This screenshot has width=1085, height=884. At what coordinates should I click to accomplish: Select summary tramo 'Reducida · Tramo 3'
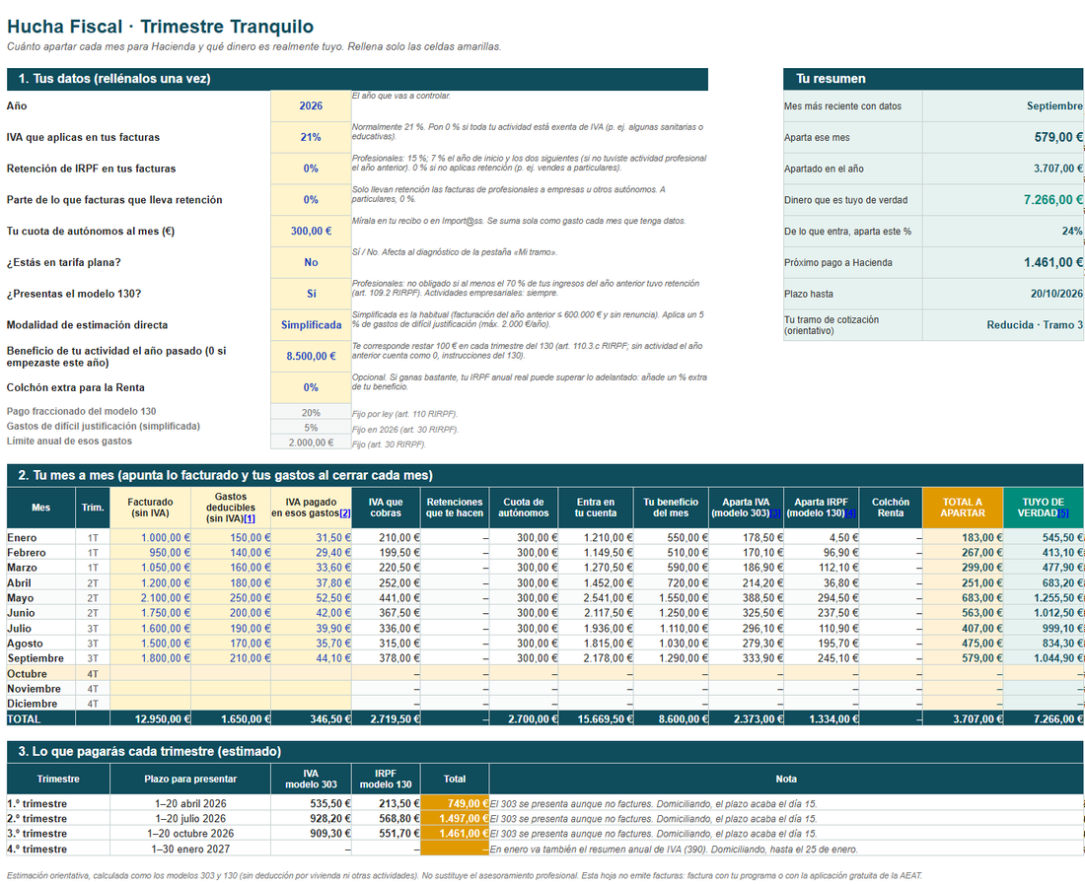pos(1003,325)
